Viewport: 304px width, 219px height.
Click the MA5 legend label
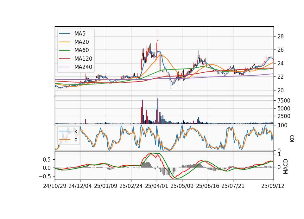click(80, 34)
